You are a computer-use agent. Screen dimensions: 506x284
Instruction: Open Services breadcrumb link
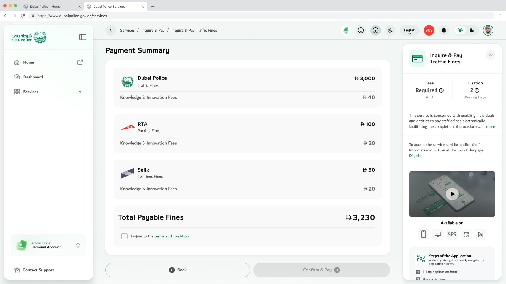127,30
